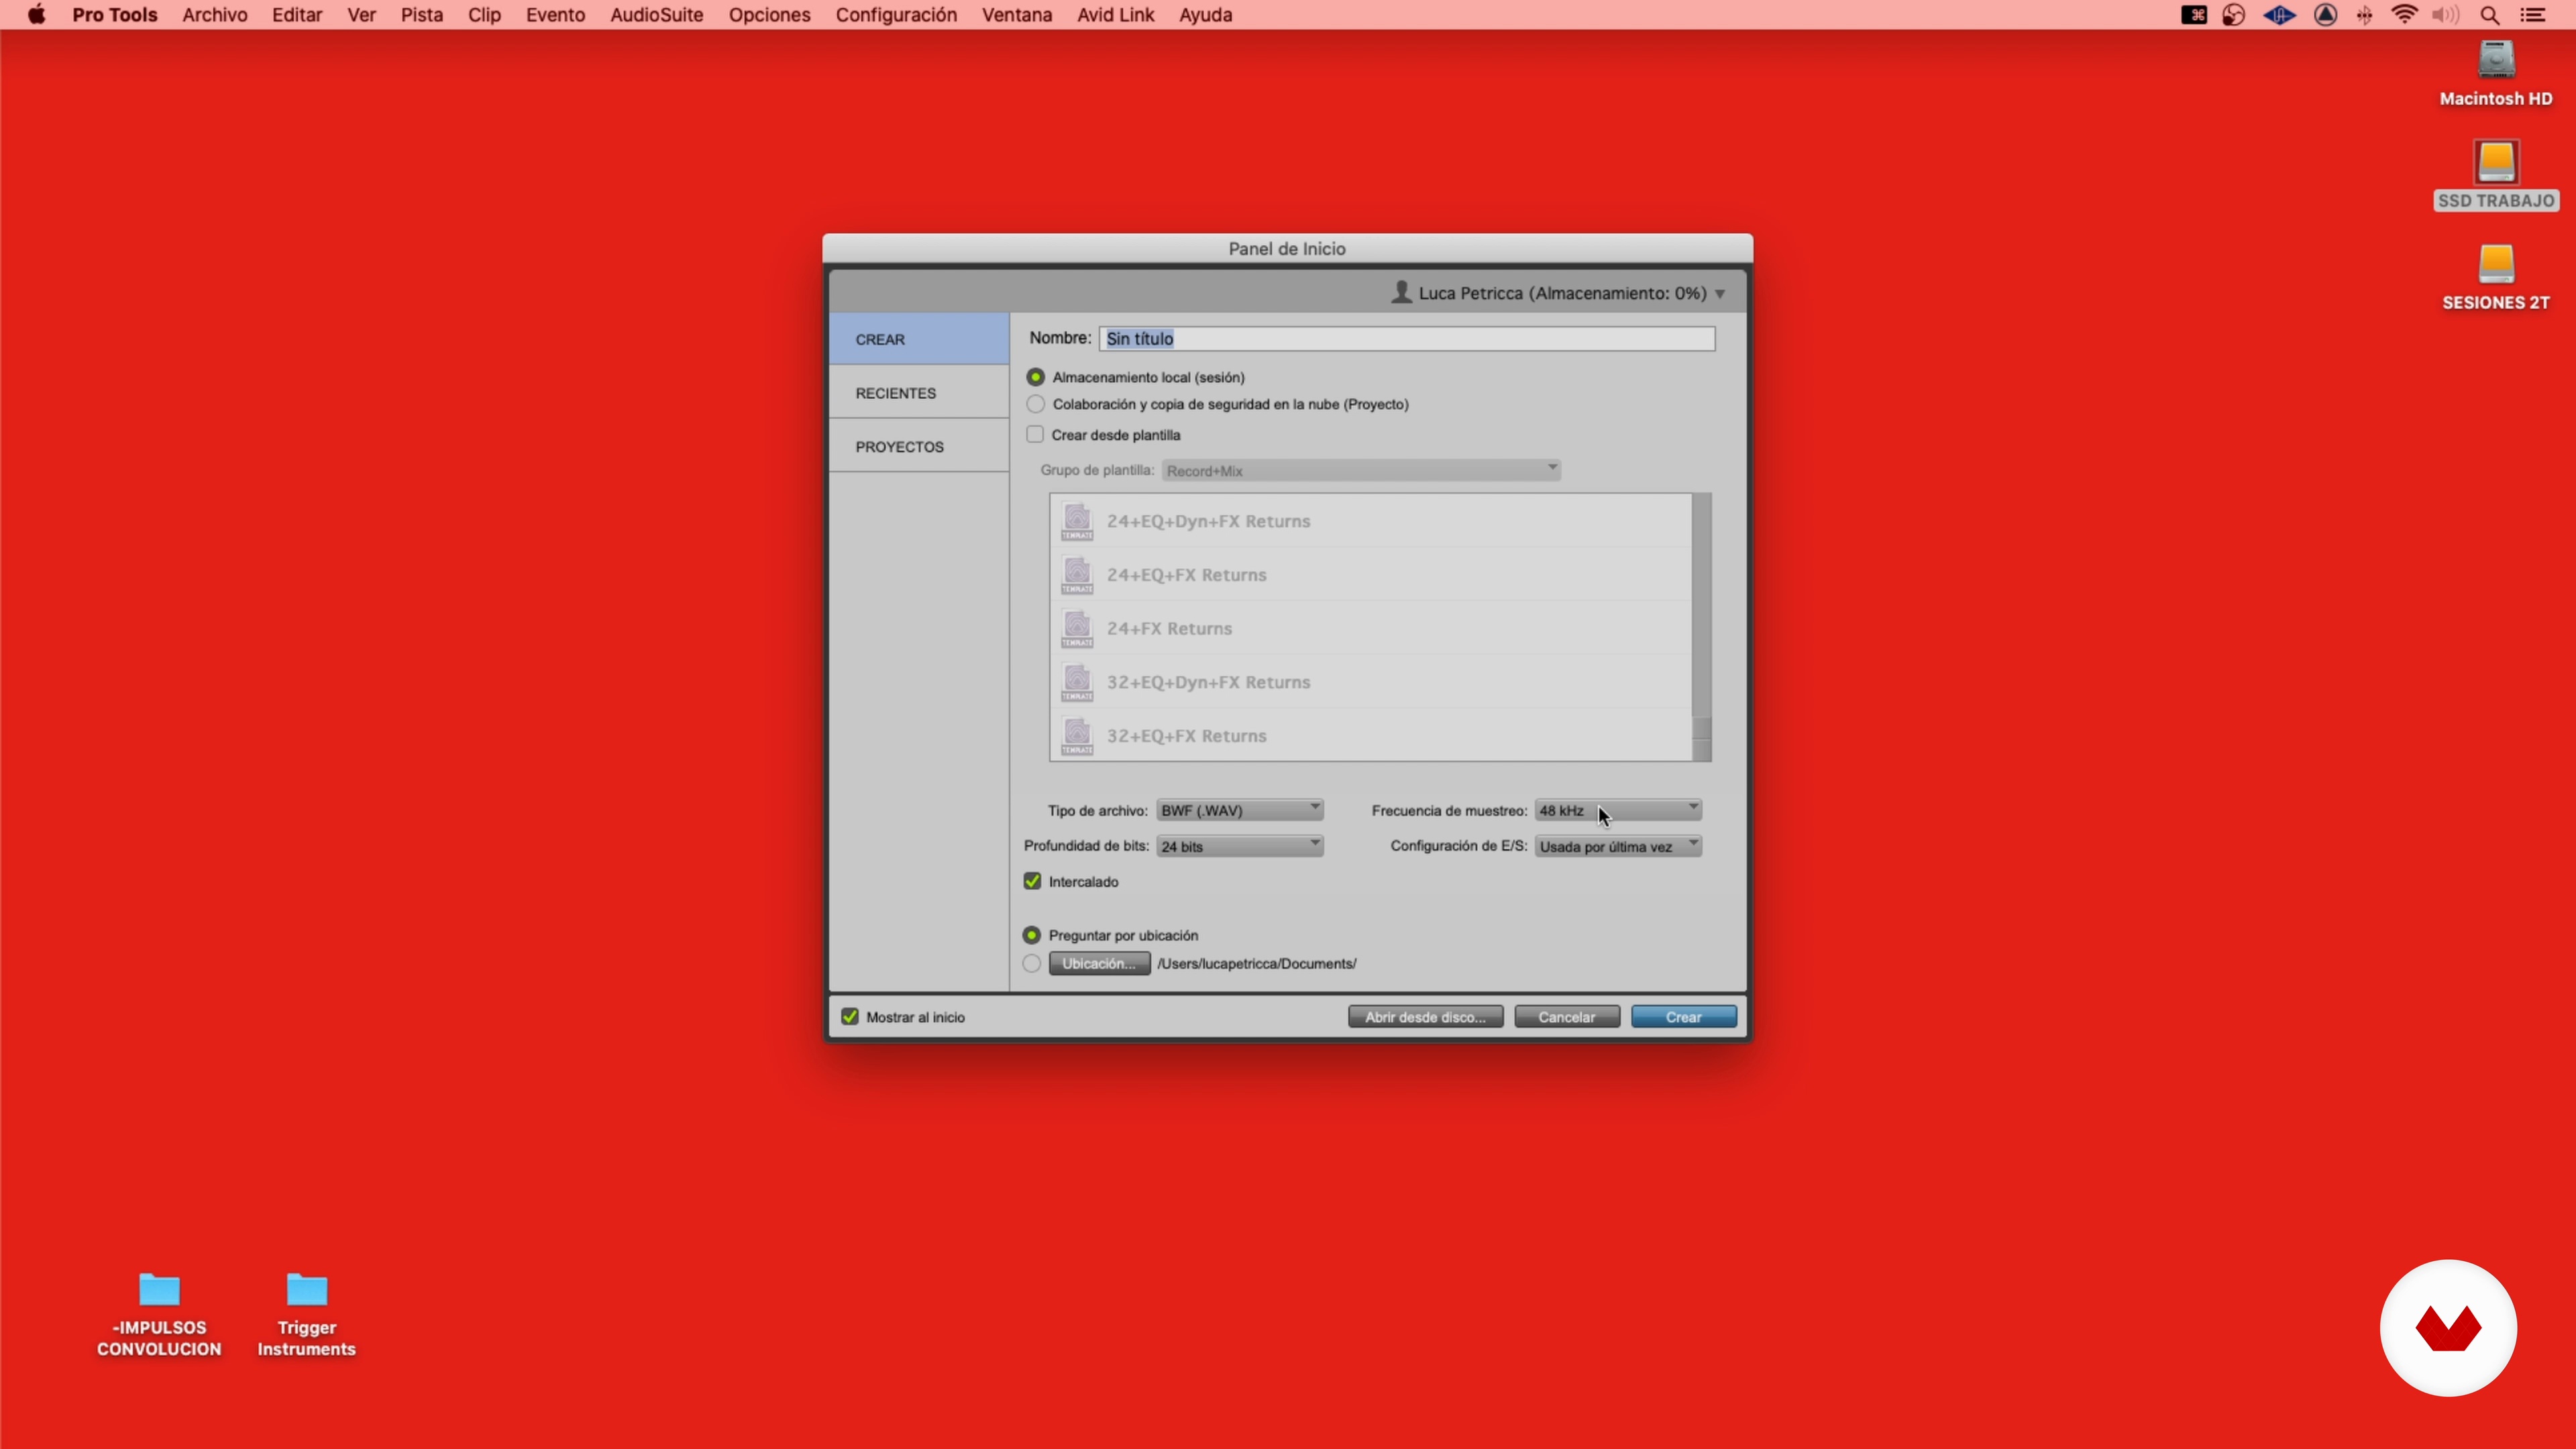Open the Archivo menu
The image size is (2576, 1449).
(x=215, y=15)
